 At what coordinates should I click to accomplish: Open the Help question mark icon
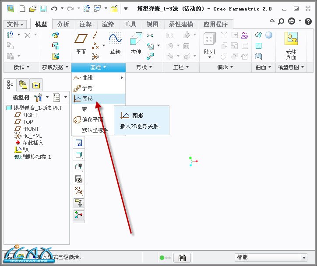tap(308, 21)
